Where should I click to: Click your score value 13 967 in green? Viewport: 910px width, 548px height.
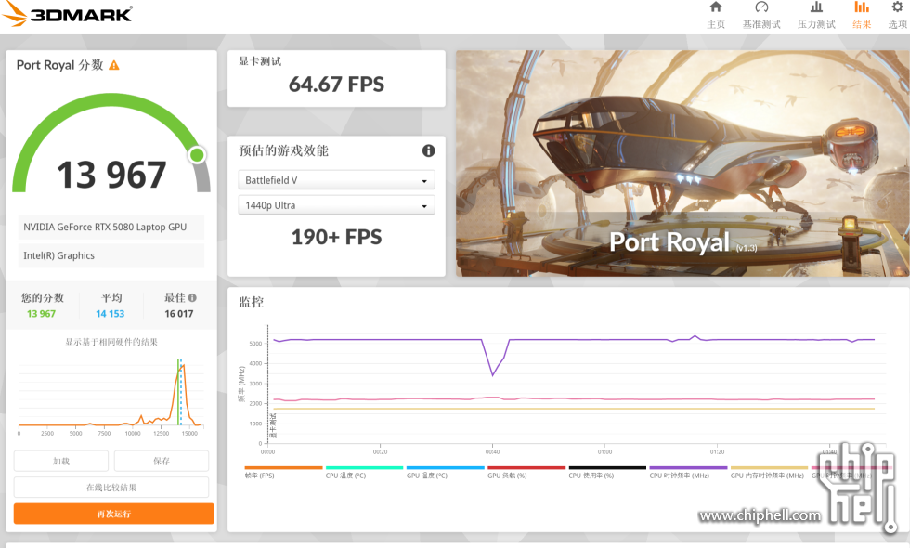41,314
